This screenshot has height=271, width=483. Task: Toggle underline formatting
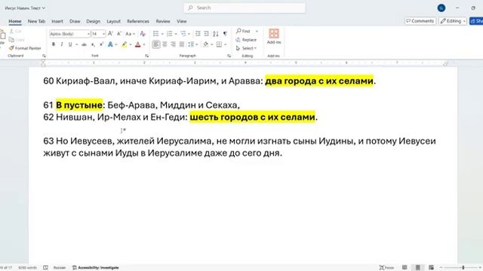70,44
